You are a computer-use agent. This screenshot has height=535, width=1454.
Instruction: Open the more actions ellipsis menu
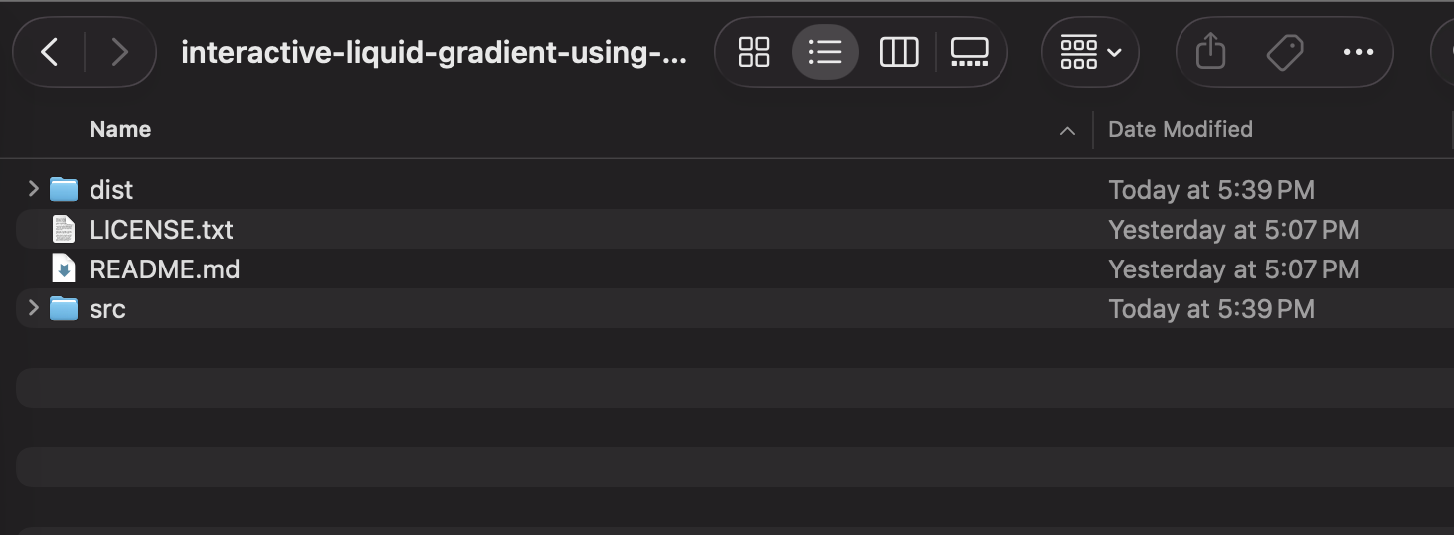[x=1358, y=52]
